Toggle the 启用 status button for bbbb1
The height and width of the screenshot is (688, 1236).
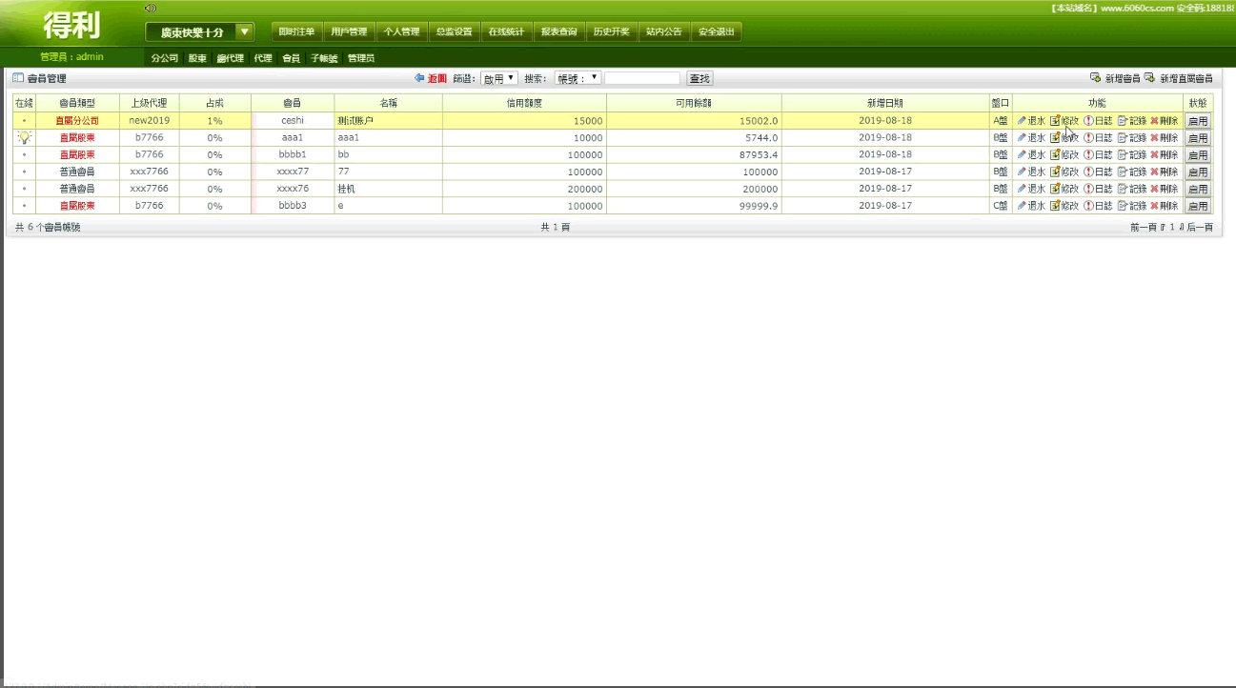pyautogui.click(x=1198, y=155)
